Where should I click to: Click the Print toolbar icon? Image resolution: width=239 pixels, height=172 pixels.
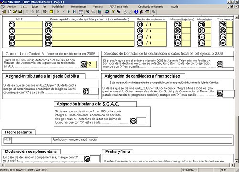[44, 12]
